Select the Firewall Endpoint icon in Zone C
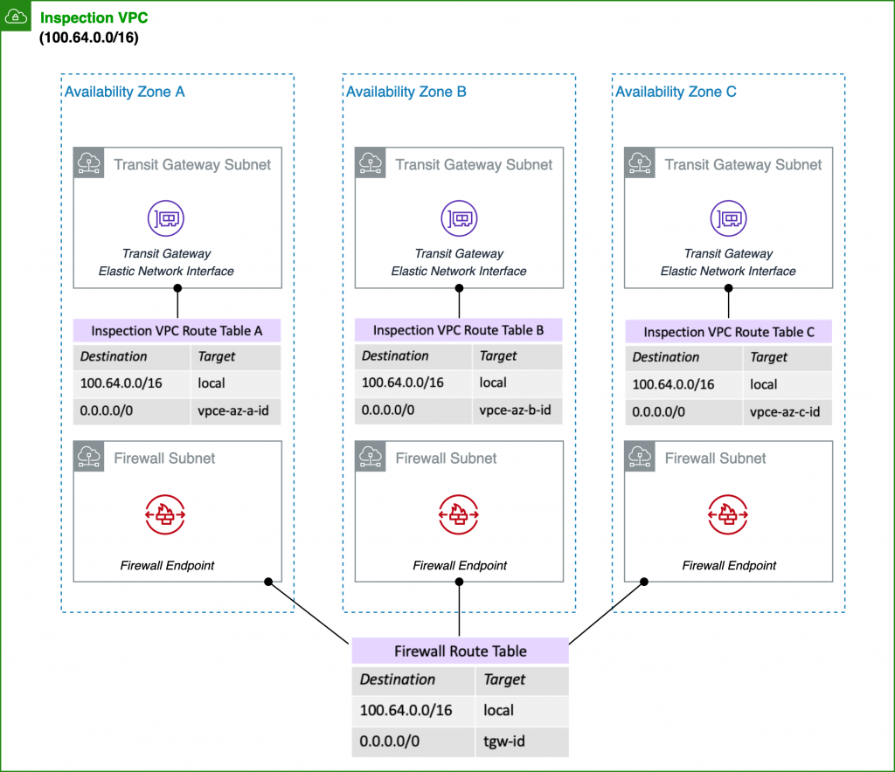Image resolution: width=895 pixels, height=772 pixels. (x=726, y=514)
